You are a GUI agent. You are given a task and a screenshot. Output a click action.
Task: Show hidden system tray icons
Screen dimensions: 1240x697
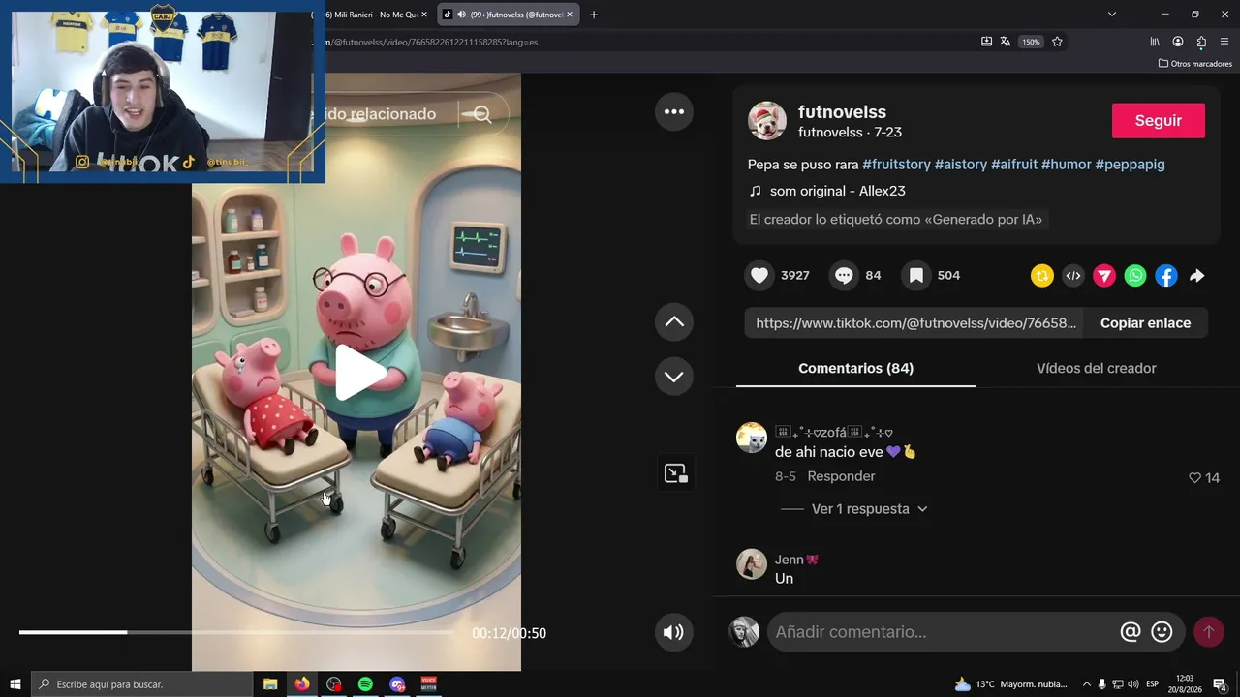[1086, 684]
